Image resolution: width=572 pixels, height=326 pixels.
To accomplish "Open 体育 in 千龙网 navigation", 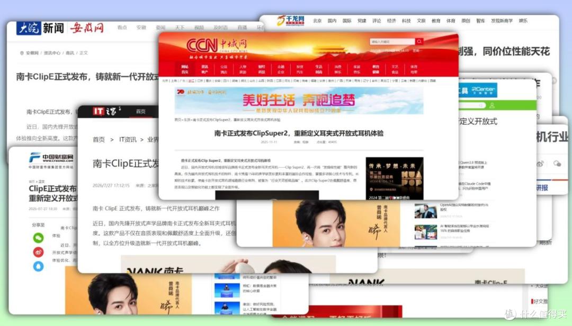I will 451,21.
